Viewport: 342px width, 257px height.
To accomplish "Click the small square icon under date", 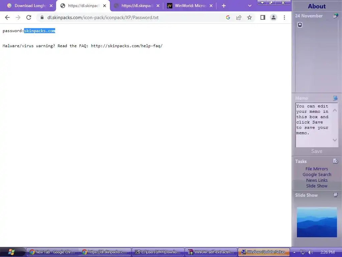I will click(300, 25).
